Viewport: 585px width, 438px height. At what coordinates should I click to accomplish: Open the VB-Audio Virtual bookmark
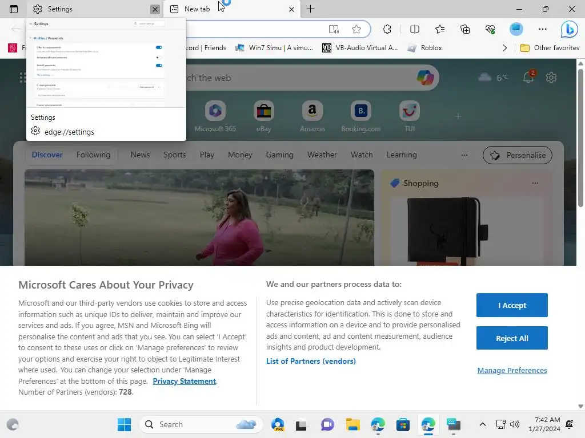pos(360,48)
